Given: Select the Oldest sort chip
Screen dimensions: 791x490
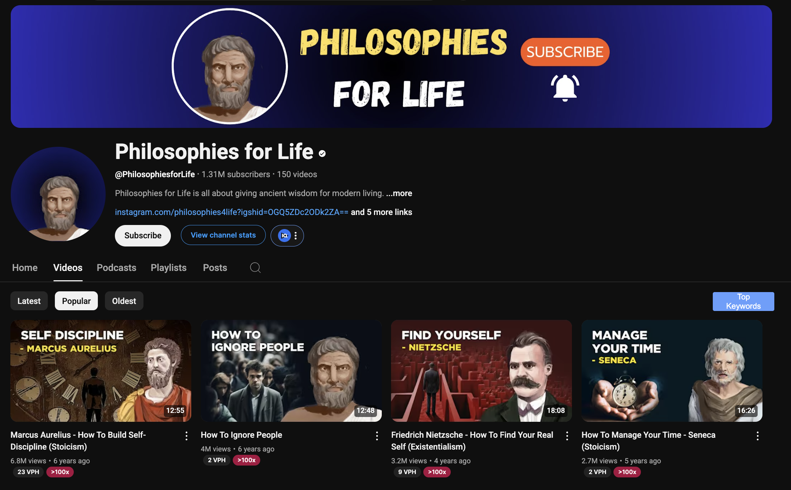Looking at the screenshot, I should click(x=124, y=301).
